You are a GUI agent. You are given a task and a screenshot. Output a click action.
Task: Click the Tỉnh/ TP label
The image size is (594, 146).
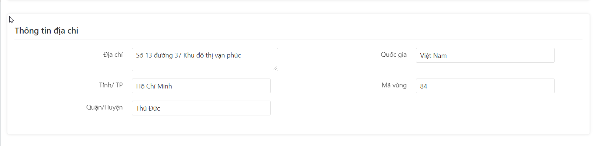[x=111, y=85]
